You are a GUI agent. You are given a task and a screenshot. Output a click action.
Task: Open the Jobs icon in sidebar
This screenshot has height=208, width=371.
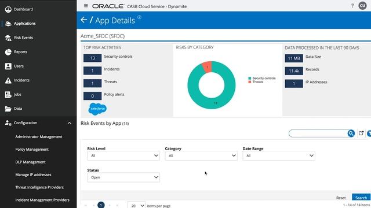tap(8, 95)
